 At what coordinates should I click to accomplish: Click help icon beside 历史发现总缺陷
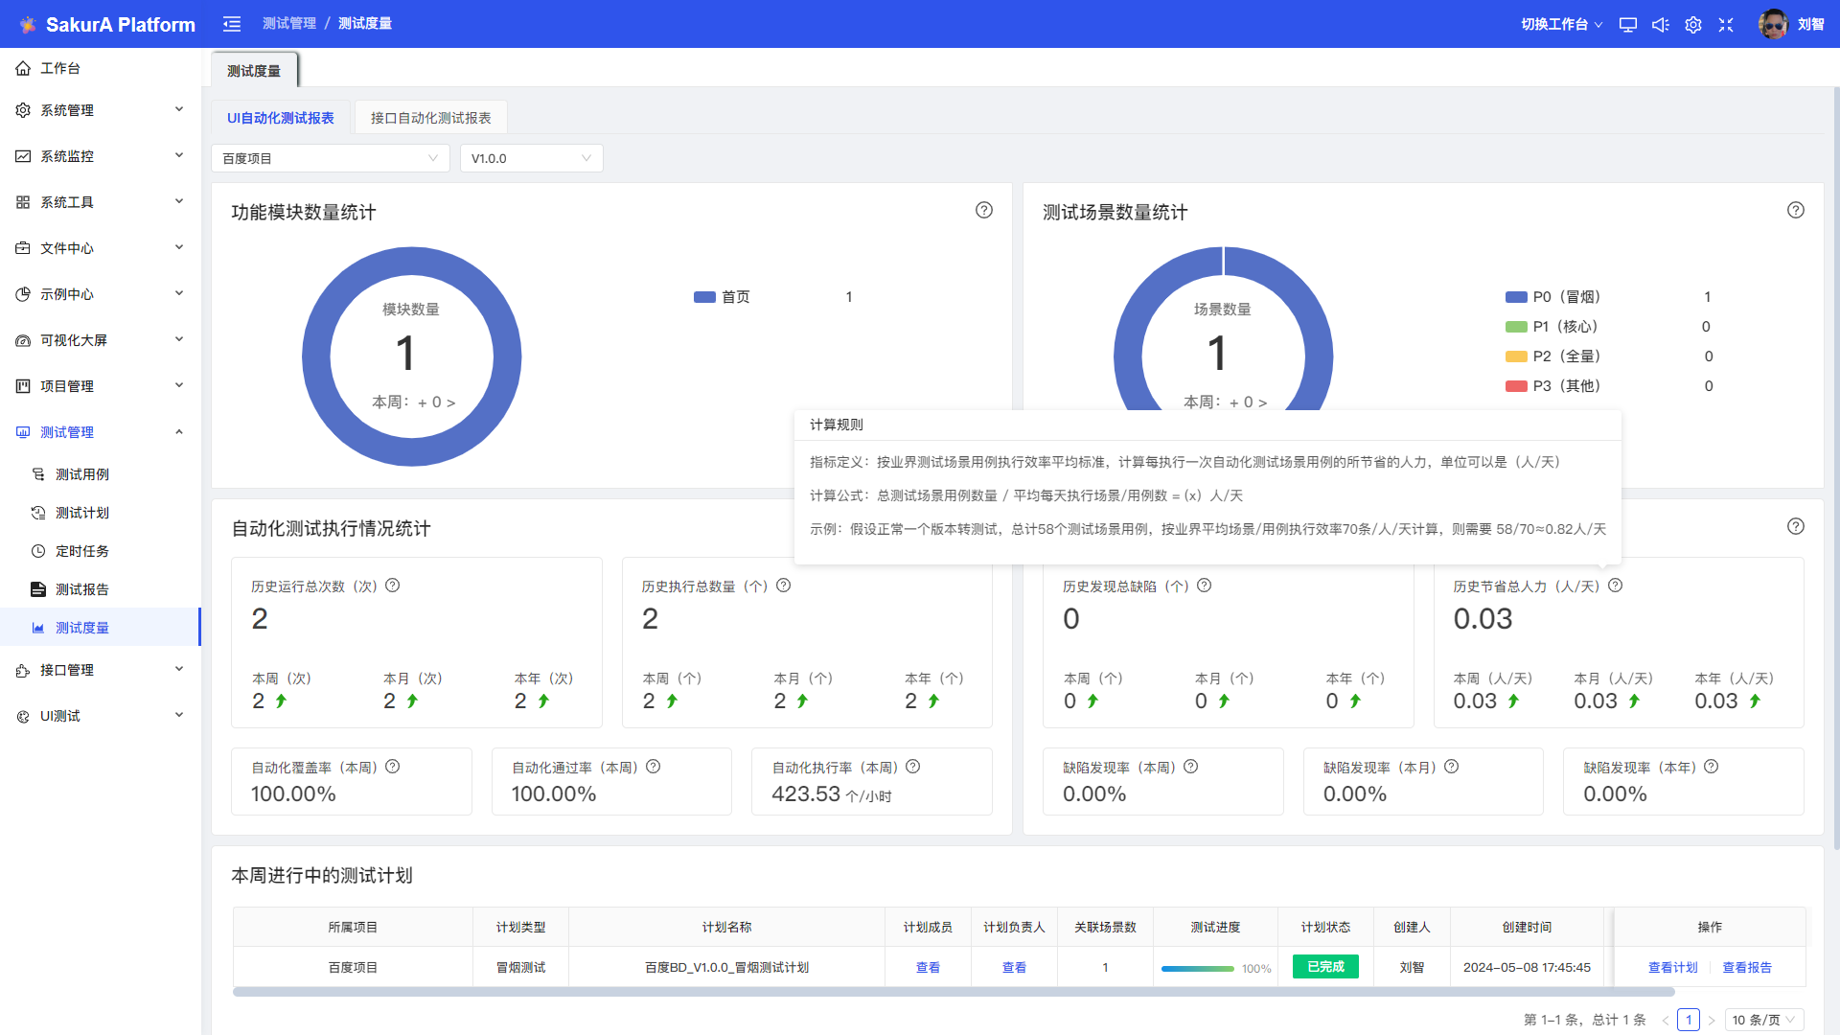(1204, 586)
